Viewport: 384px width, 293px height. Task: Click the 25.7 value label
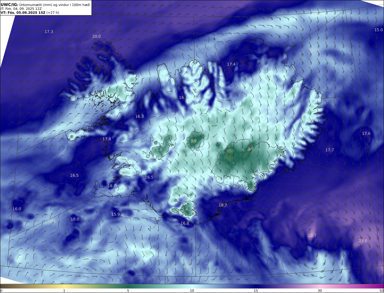click(312, 235)
